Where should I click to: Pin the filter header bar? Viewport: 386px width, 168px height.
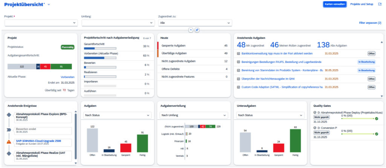point(197,30)
